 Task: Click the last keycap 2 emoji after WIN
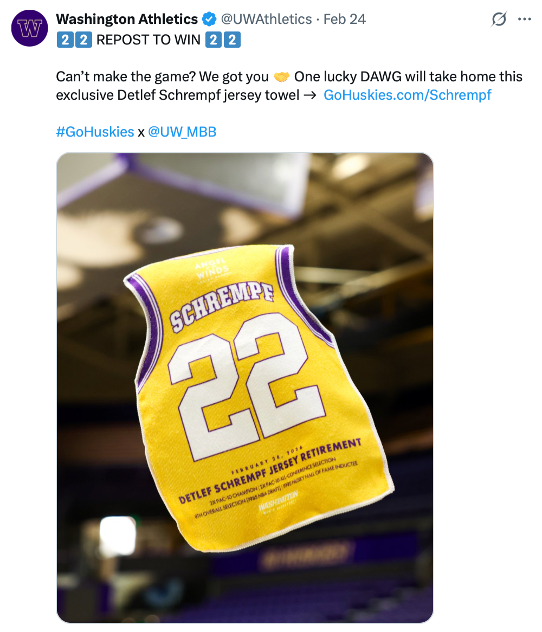tap(232, 40)
